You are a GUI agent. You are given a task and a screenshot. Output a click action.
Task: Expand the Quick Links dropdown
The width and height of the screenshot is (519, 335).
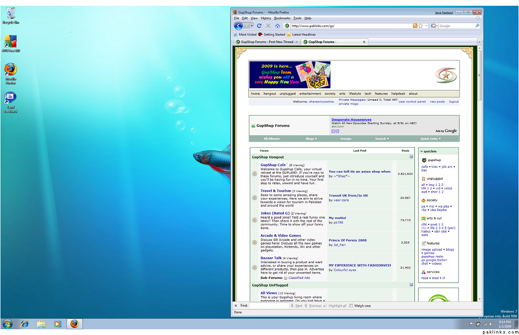tap(430, 139)
